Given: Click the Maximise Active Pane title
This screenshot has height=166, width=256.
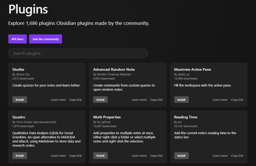Looking at the screenshot, I should (193, 70).
